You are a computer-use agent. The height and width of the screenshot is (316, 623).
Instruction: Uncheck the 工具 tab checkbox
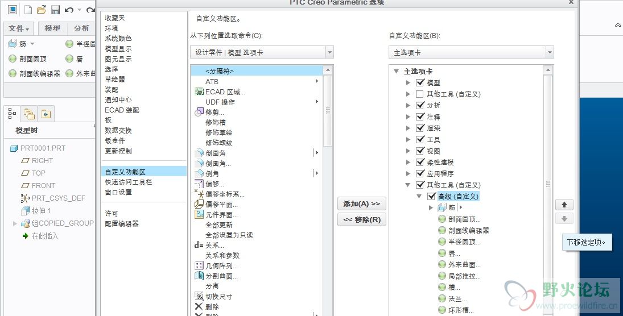(x=420, y=139)
